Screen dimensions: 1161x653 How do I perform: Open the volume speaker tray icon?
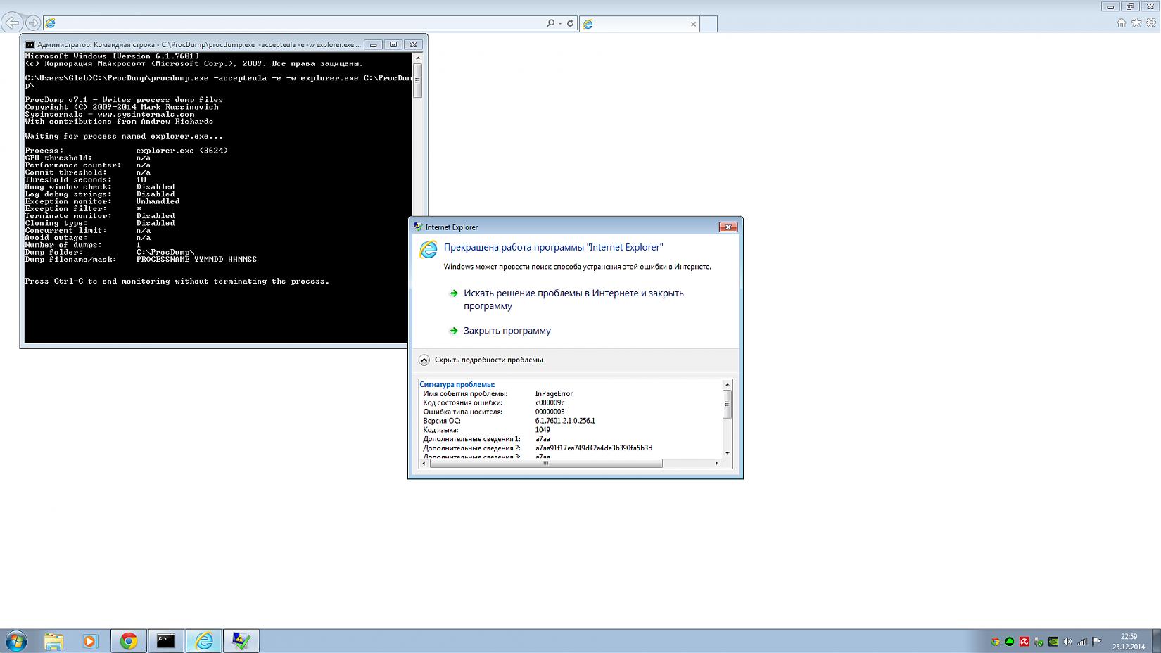[x=1067, y=642]
